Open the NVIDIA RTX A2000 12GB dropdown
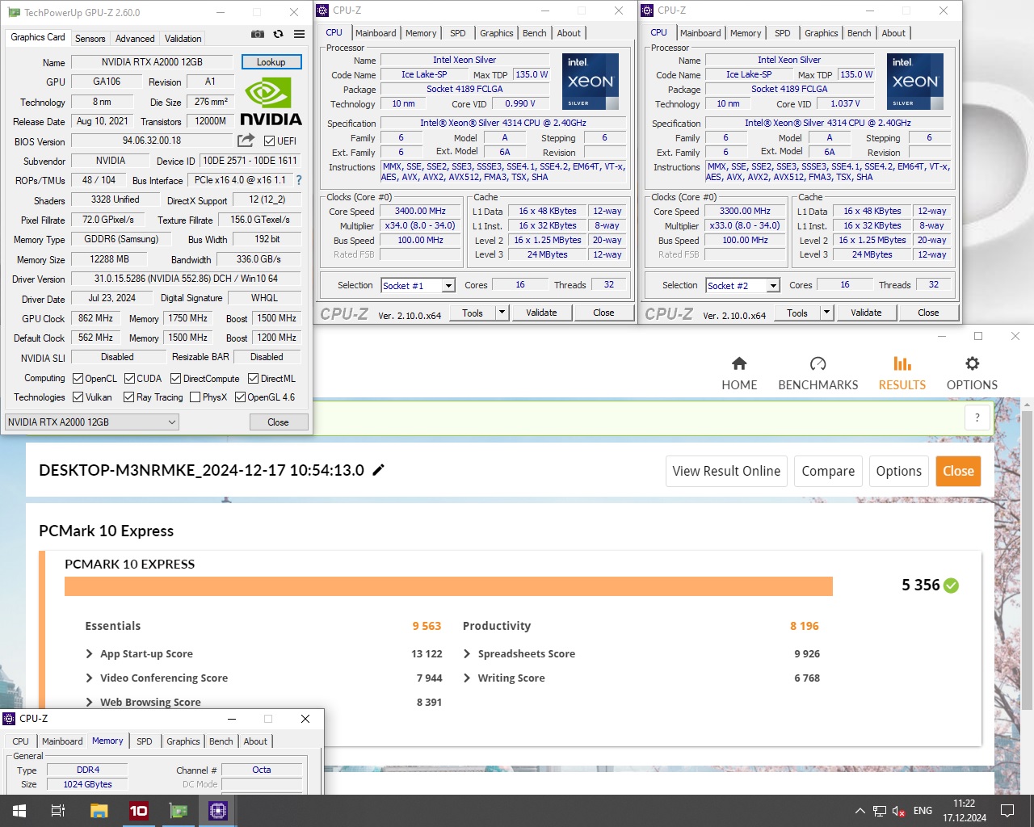 tap(92, 422)
